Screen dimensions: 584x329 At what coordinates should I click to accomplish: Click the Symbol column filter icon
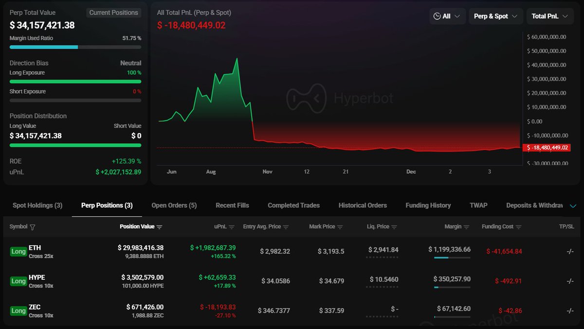click(33, 227)
